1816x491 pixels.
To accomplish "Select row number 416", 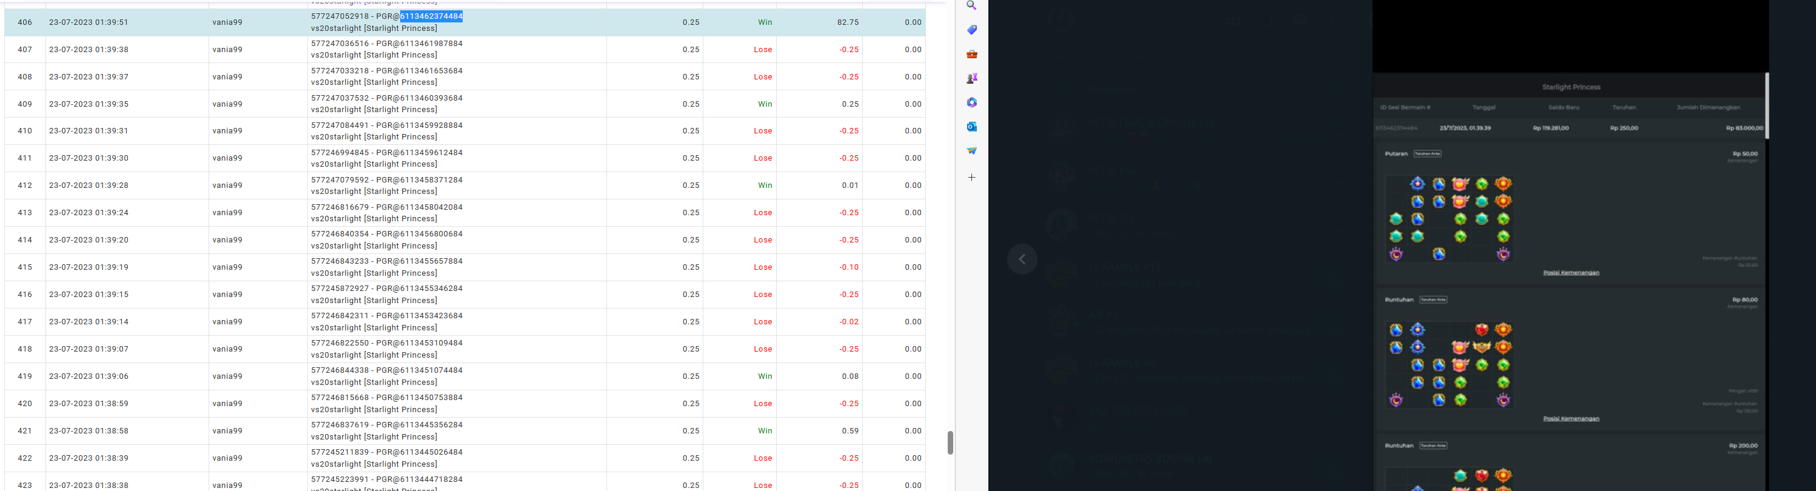I will tap(25, 295).
